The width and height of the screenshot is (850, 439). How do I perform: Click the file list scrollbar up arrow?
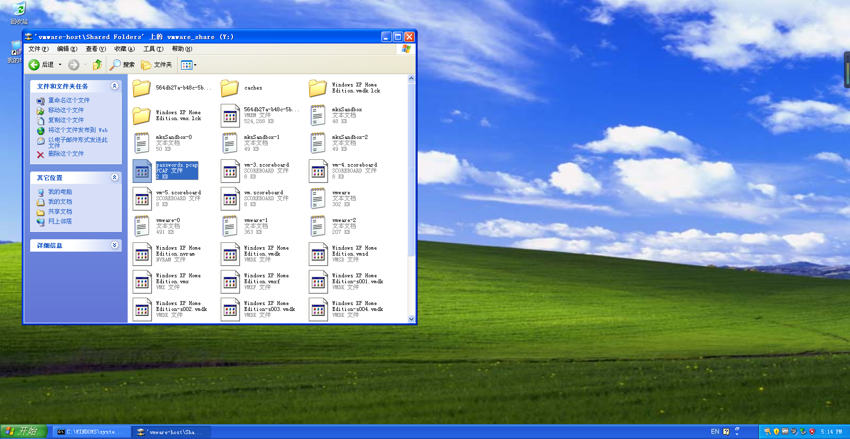[x=411, y=79]
